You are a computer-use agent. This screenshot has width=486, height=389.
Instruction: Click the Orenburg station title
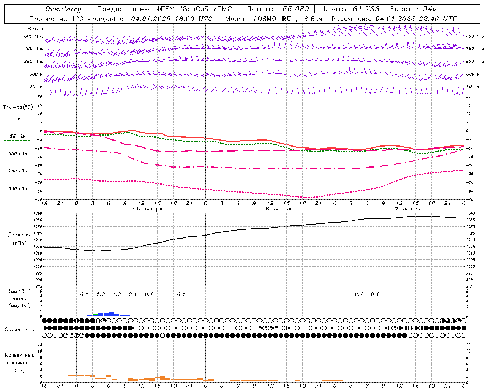click(63, 9)
